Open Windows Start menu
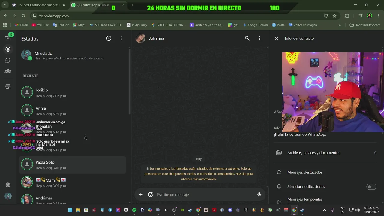384x216 pixels. [x=70, y=210]
